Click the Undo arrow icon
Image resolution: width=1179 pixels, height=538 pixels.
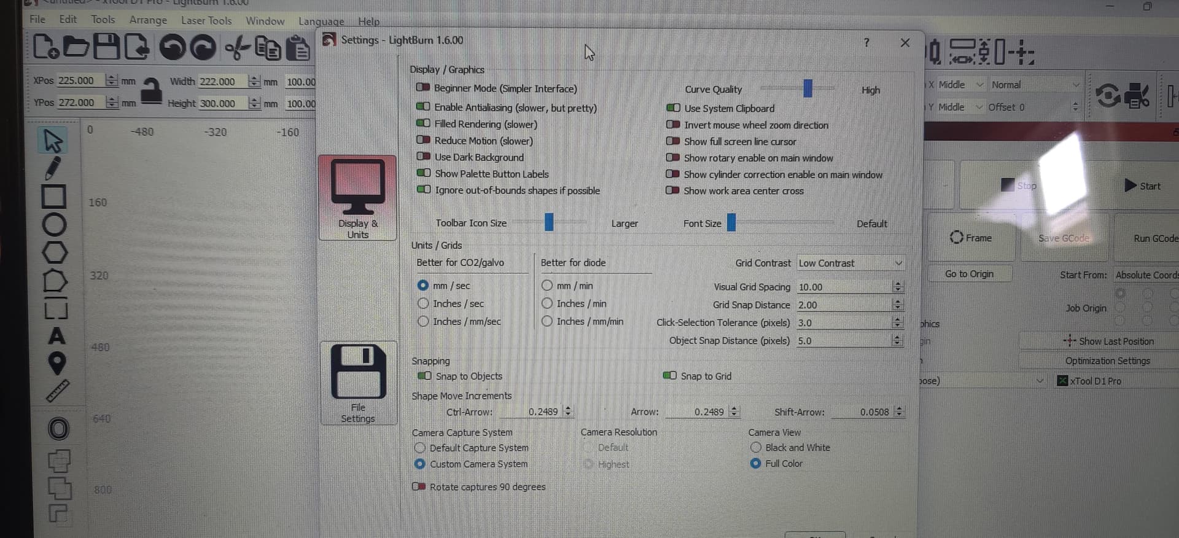[x=173, y=47]
